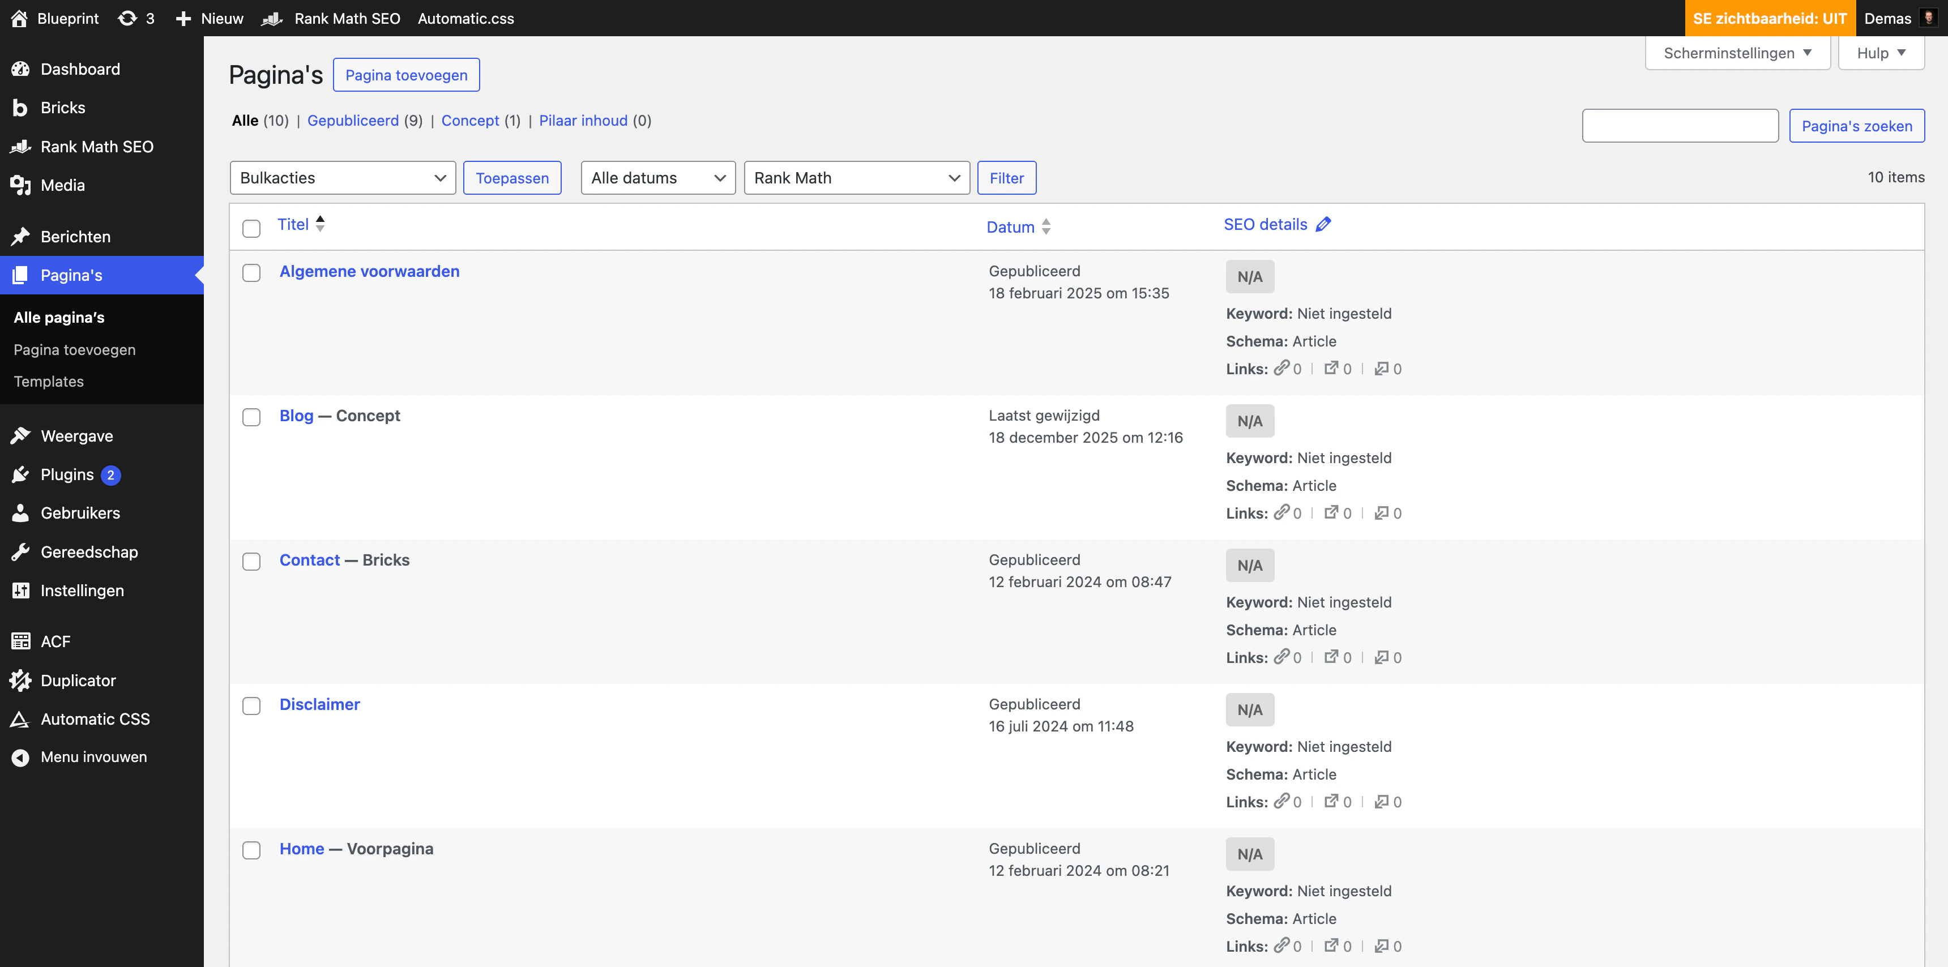Tick the checkbox for Algemene voorwaarden
Image resolution: width=1948 pixels, height=967 pixels.
[251, 273]
